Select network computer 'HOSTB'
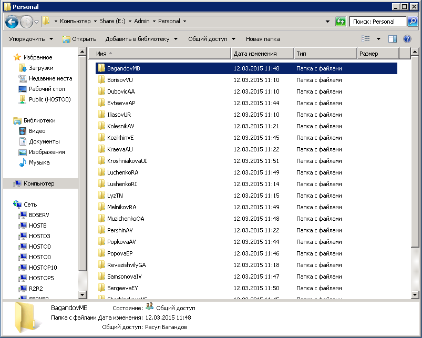The width and height of the screenshot is (422, 338). click(x=38, y=225)
